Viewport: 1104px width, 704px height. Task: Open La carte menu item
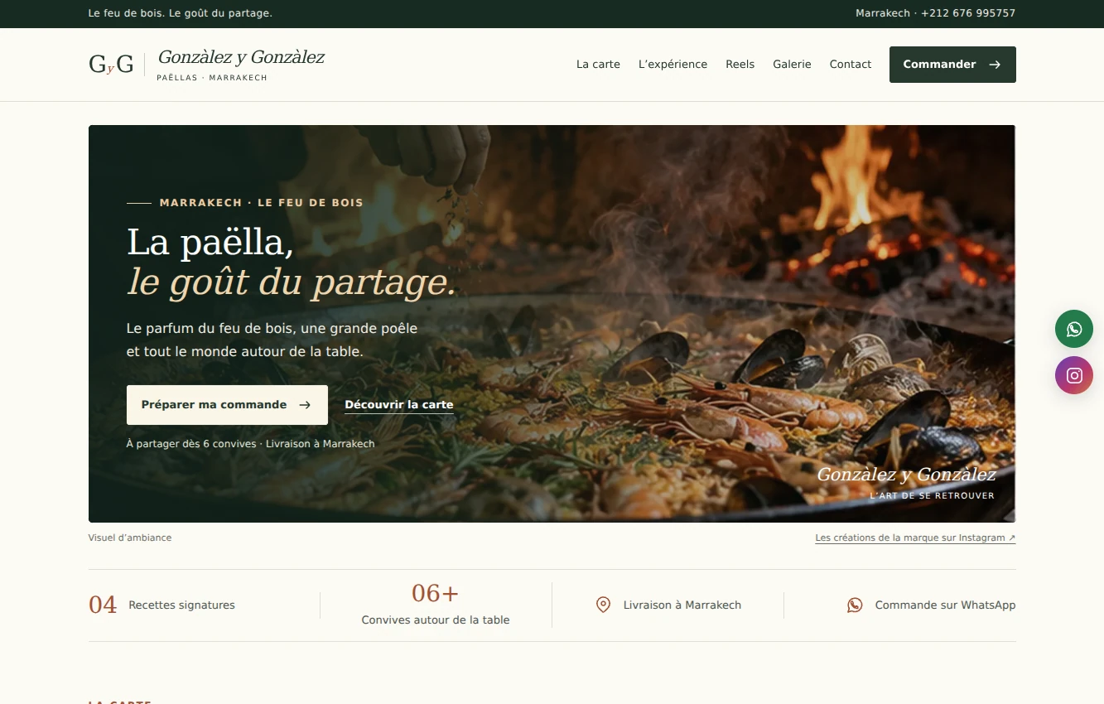coord(598,65)
